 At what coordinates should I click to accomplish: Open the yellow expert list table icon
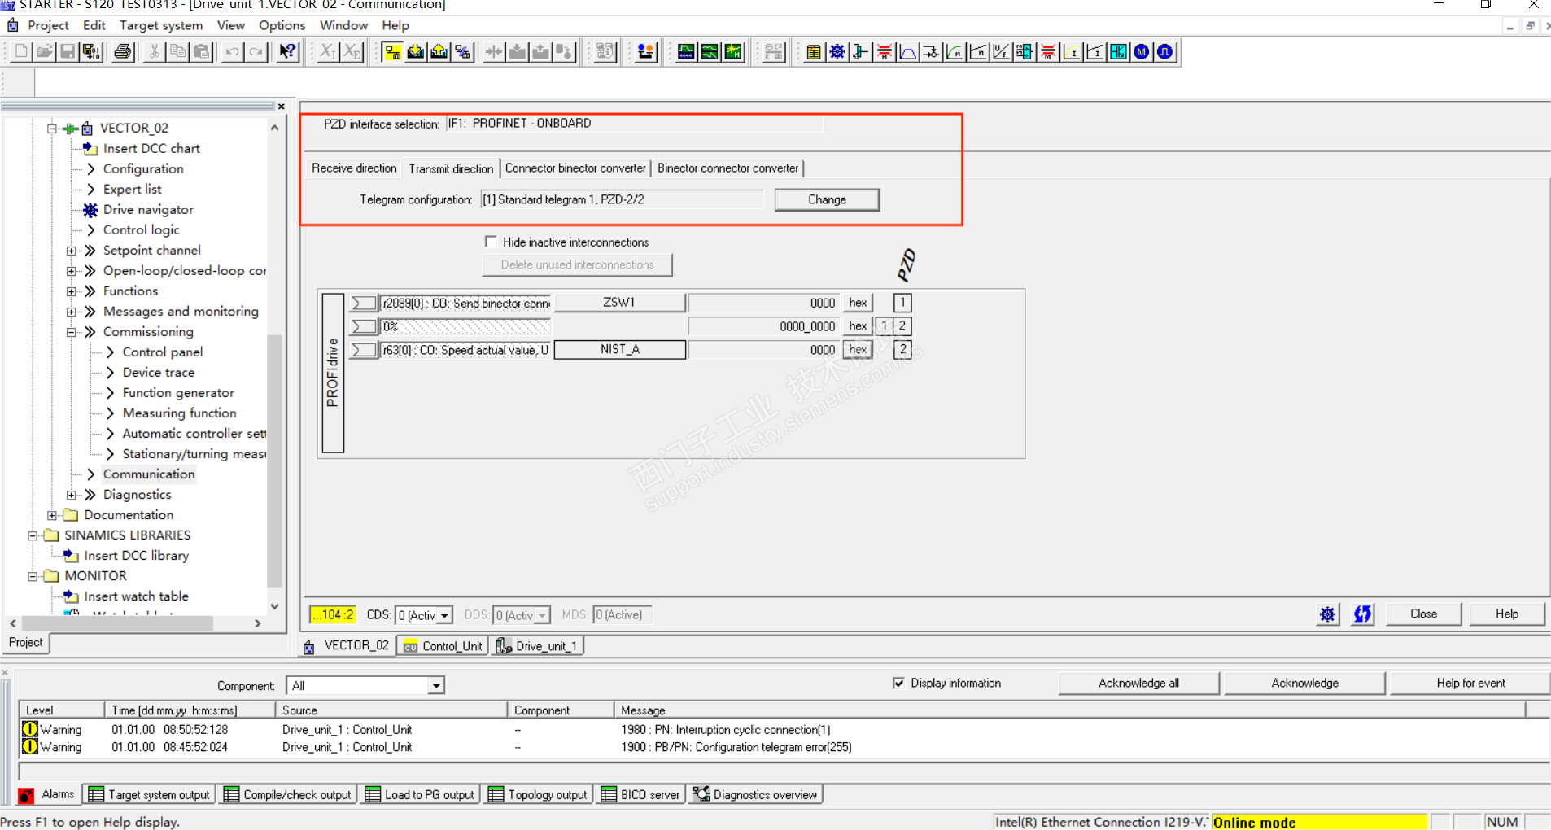pos(813,52)
